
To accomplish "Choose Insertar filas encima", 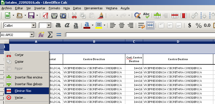I will [27, 77].
